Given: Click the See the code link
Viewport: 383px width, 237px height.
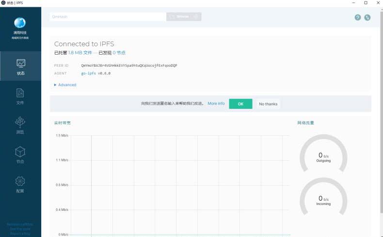Looking at the screenshot, I should click(x=20, y=229).
